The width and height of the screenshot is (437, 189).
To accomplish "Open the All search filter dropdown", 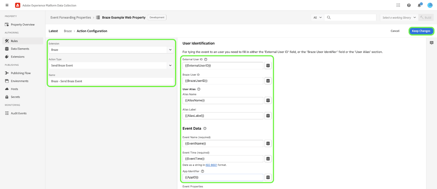I will [317, 17].
